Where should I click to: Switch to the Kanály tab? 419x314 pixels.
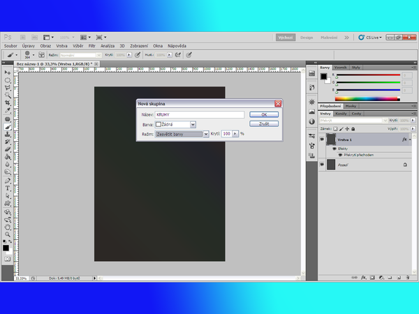pyautogui.click(x=341, y=113)
